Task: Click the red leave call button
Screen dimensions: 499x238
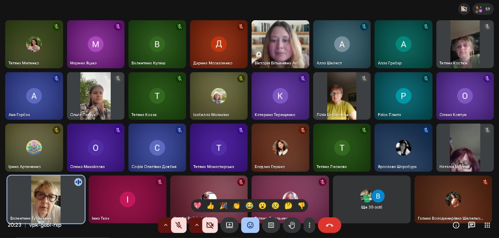Action: (329, 225)
